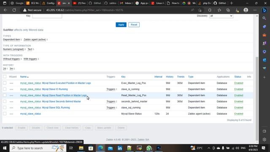Click the Windows Start button

pos(5,148)
